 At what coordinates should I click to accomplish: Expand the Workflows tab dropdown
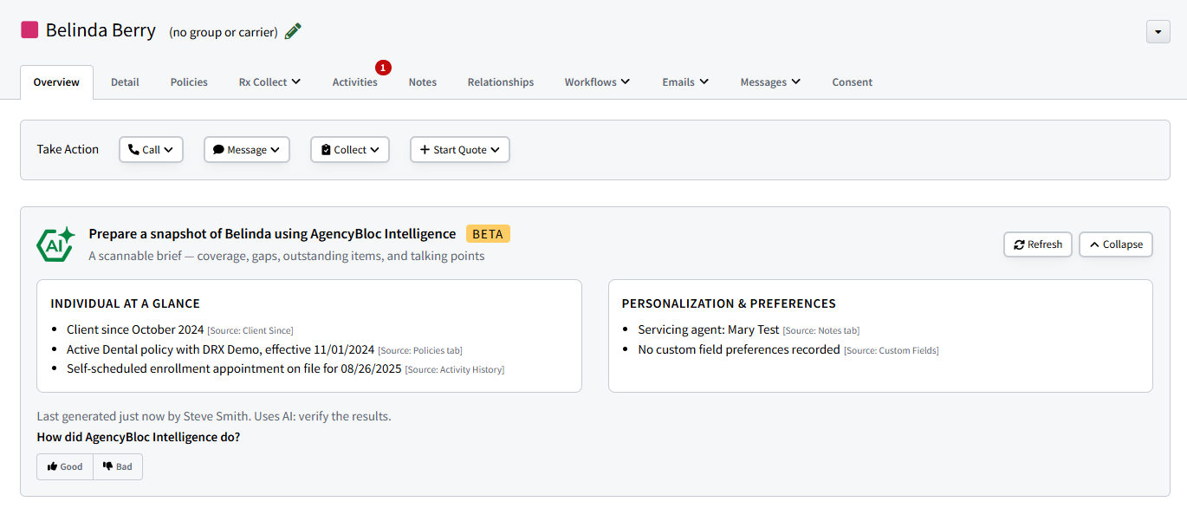tap(597, 82)
